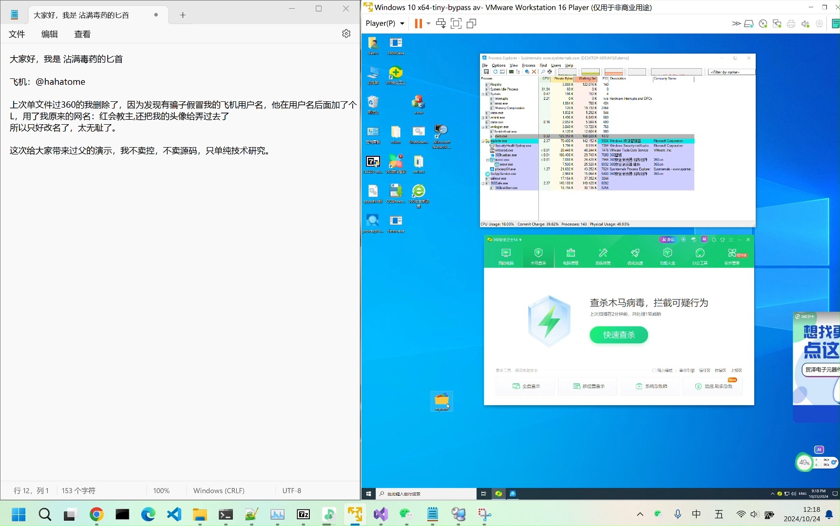Add a new Notepad tab
The image size is (840, 526).
click(x=183, y=15)
